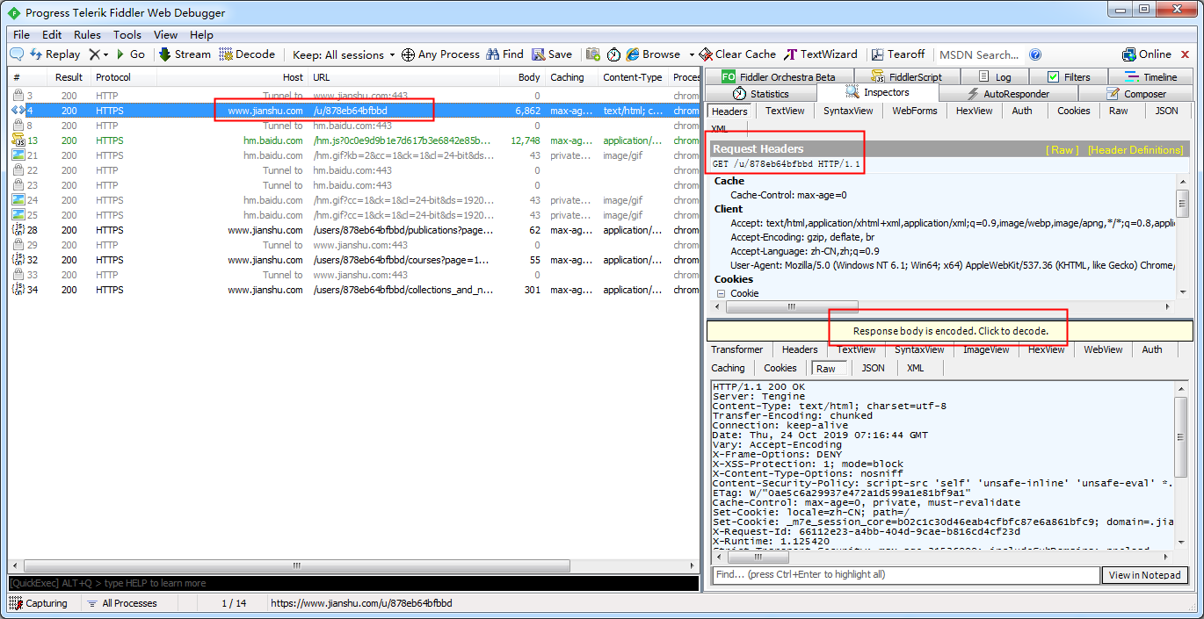
Task: Select the request TextView tab
Action: coord(785,111)
